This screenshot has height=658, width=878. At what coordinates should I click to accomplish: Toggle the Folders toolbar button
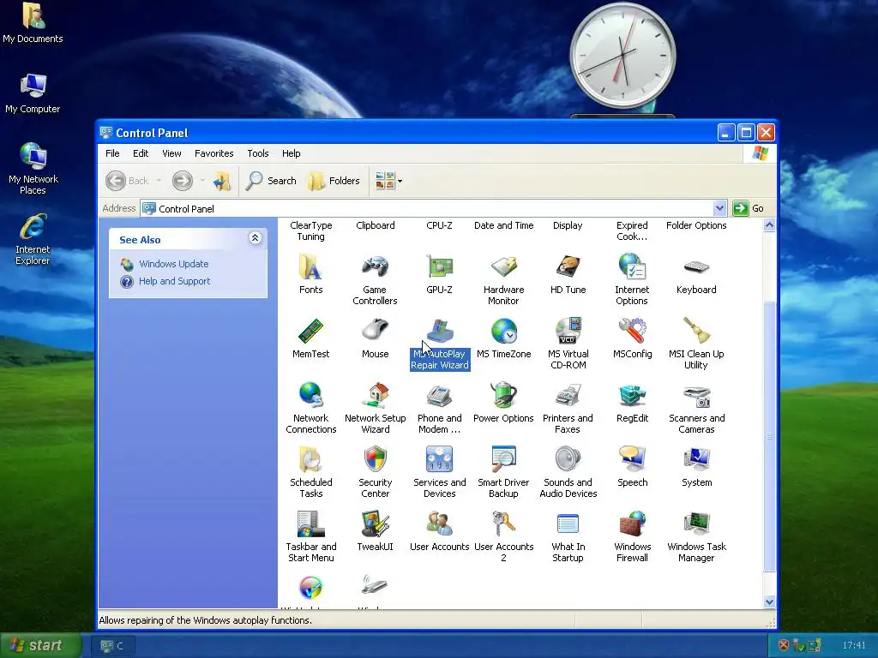334,181
